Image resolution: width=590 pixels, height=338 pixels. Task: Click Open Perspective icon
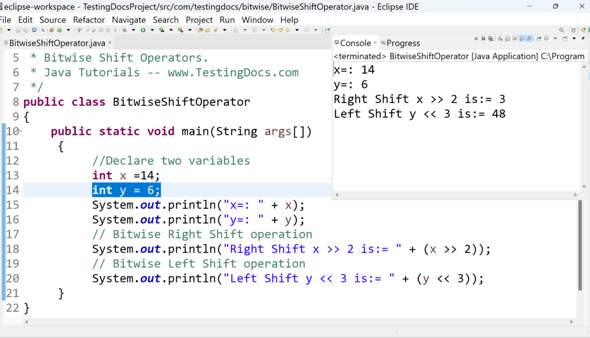point(574,30)
